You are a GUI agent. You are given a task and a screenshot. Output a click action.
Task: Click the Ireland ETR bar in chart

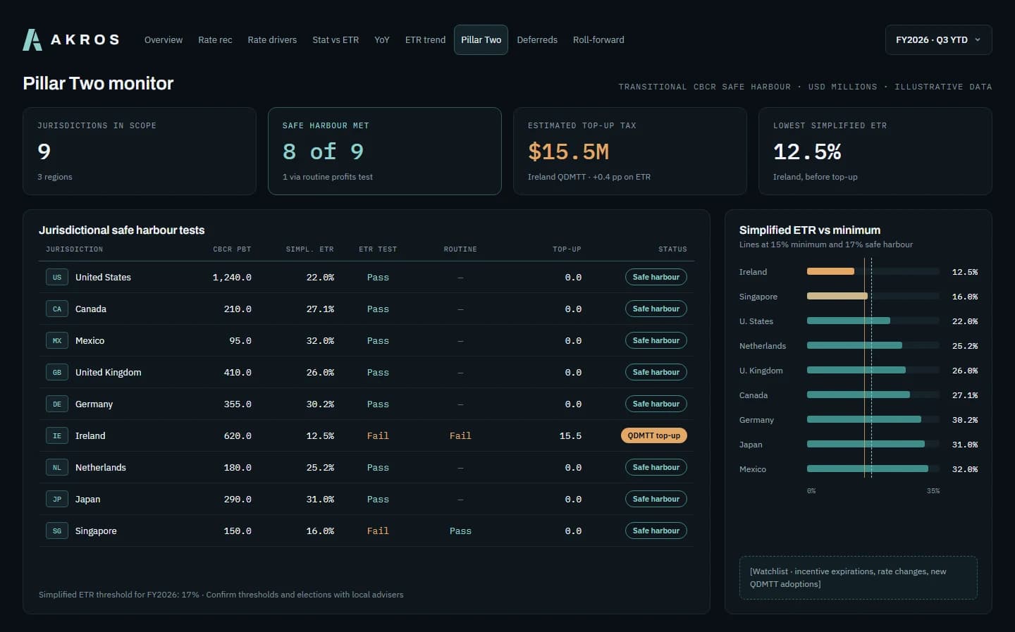[830, 271]
